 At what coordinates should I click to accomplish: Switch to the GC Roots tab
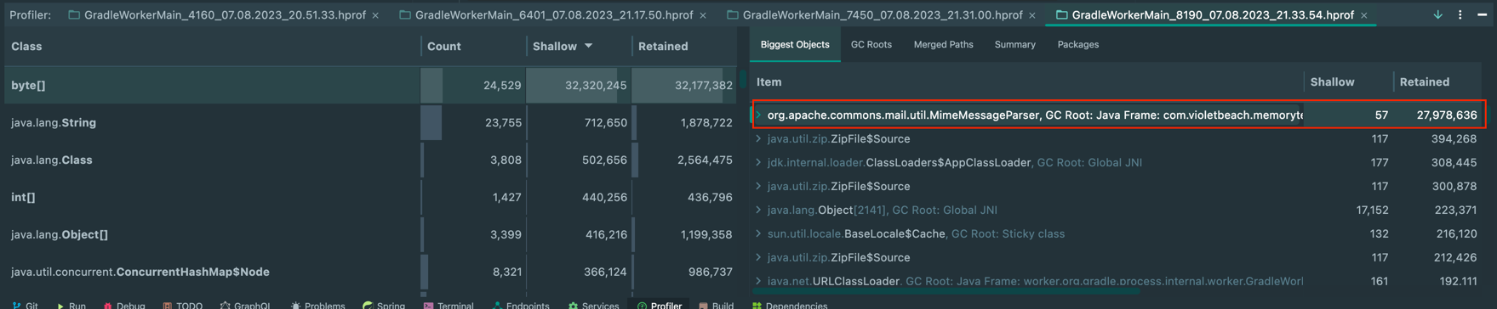point(871,45)
